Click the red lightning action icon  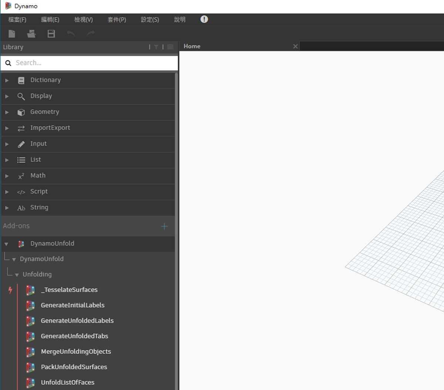click(x=10, y=290)
